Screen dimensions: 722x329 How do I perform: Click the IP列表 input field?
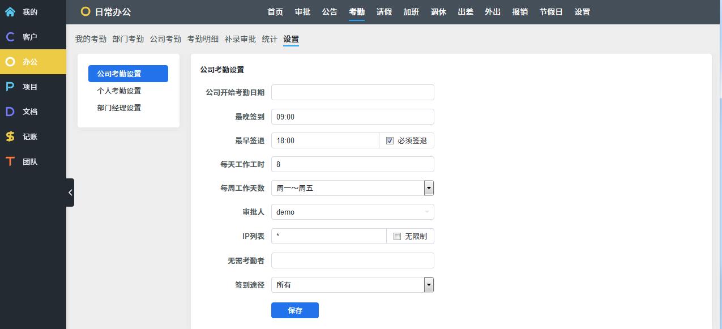(329, 236)
